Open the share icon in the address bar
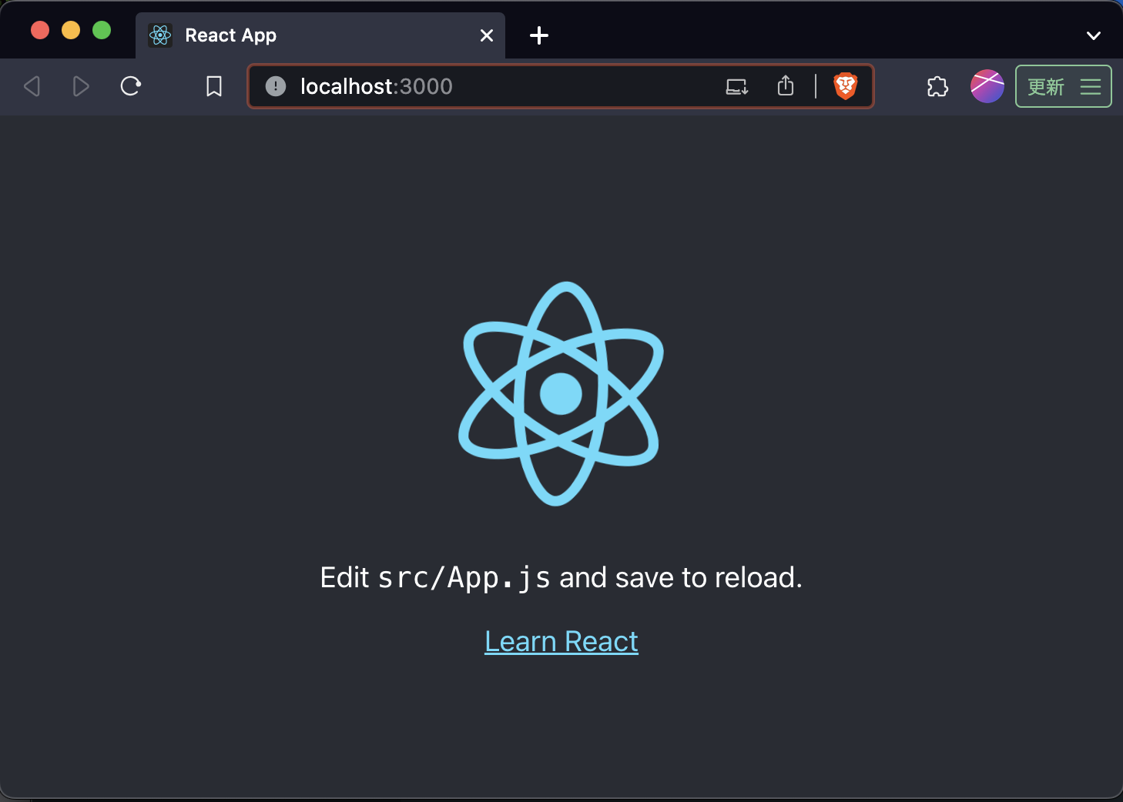 tap(786, 85)
